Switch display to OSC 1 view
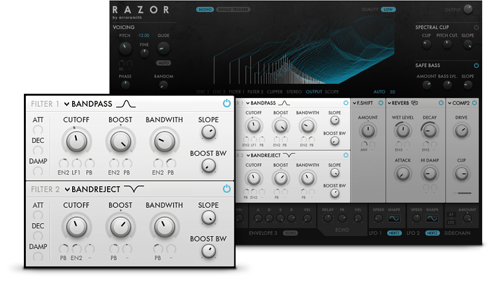This screenshot has height=287, width=497. (203, 92)
